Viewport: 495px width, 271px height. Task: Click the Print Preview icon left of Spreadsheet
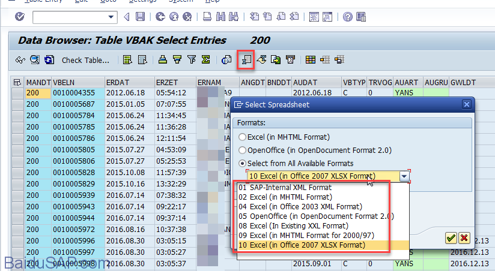[226, 59]
